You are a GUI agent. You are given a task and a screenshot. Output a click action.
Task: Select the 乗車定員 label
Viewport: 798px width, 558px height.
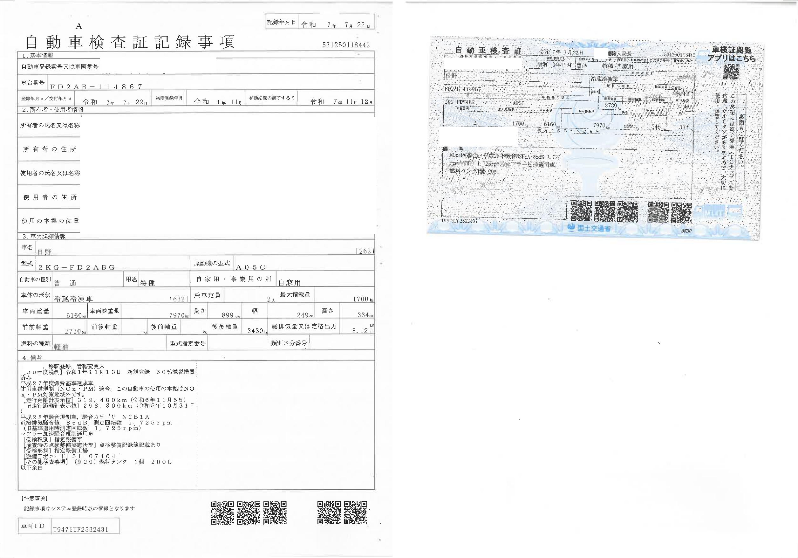[207, 295]
